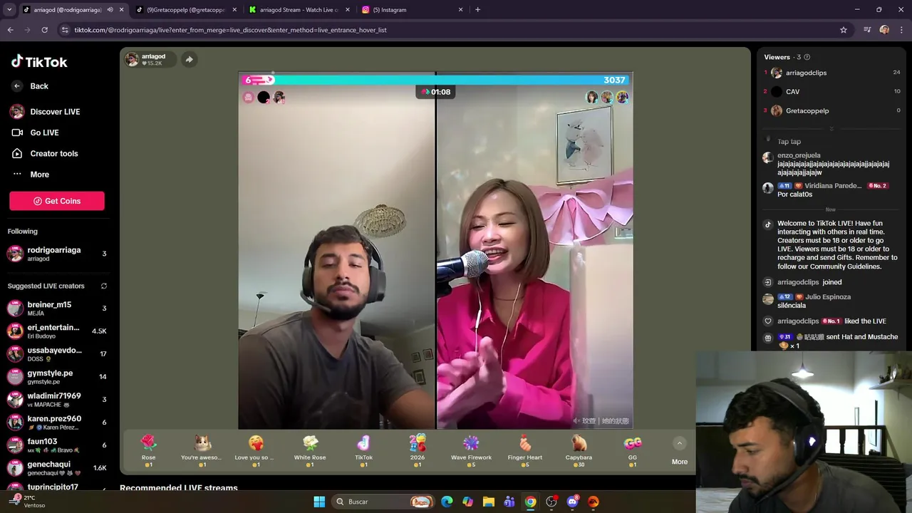
Task: Send the Love you so much gift
Action: tap(256, 450)
